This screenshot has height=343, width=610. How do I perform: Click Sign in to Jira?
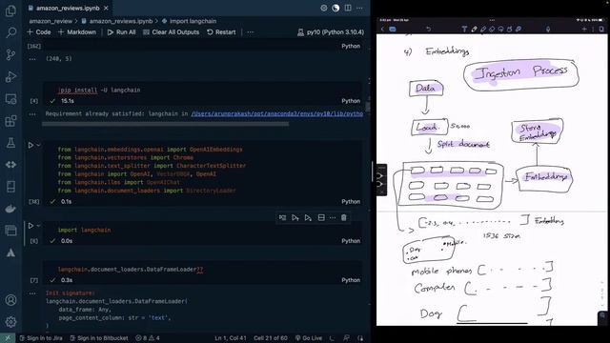[41, 338]
